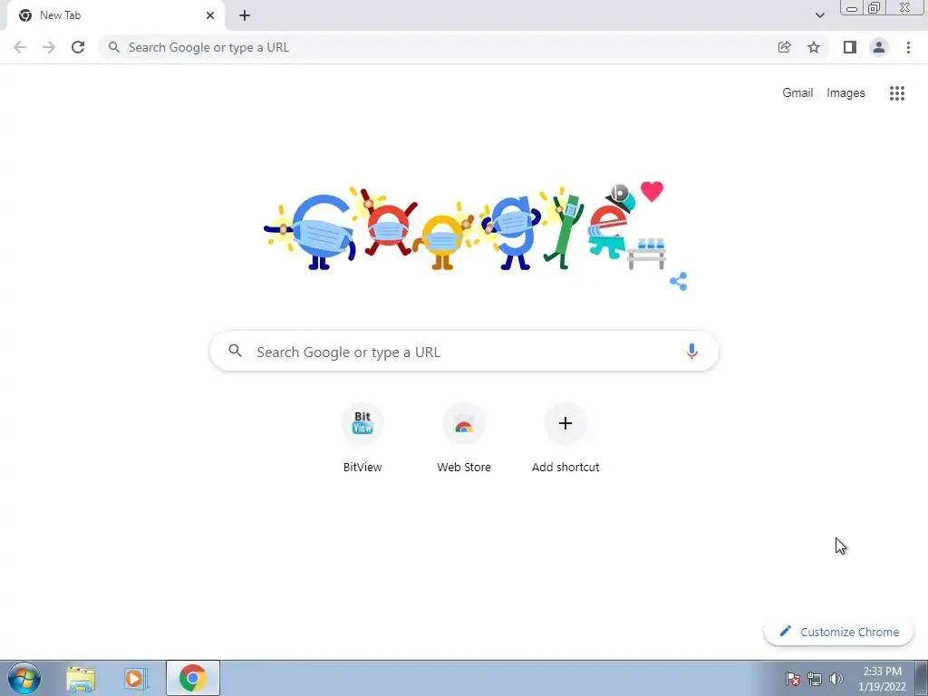Open the Web Store shortcut
928x696 pixels.
464,438
